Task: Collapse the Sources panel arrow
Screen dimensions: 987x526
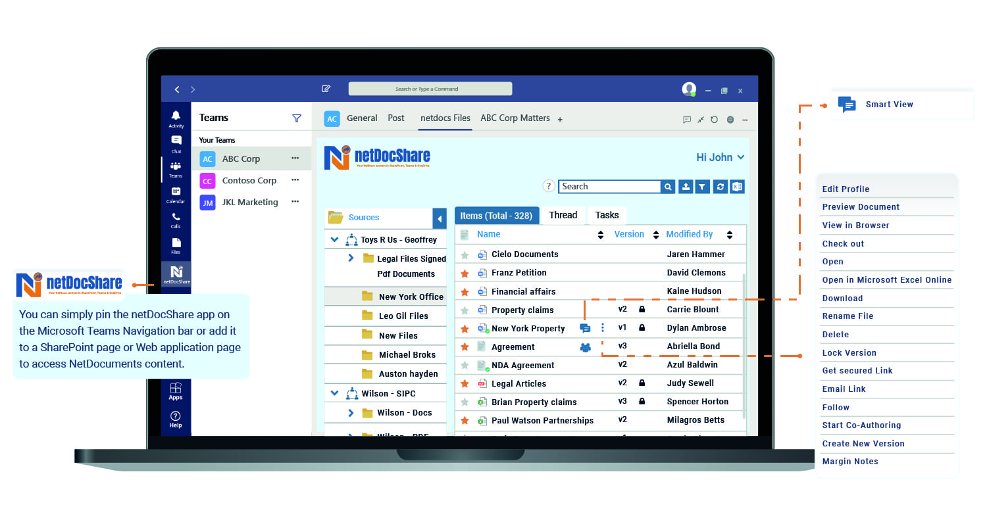Action: click(440, 218)
